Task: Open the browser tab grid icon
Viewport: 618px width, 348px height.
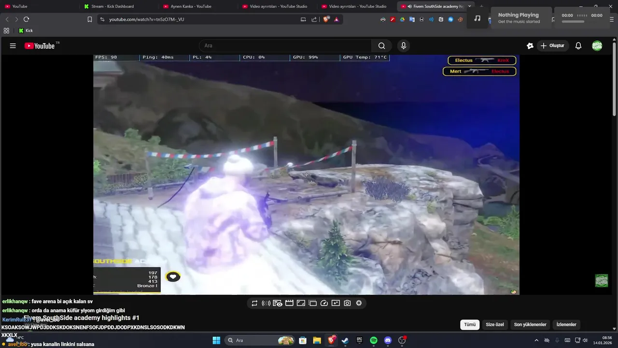Action: (6, 30)
